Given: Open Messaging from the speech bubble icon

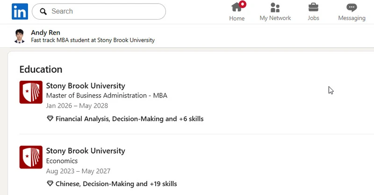Looking at the screenshot, I should (352, 7).
